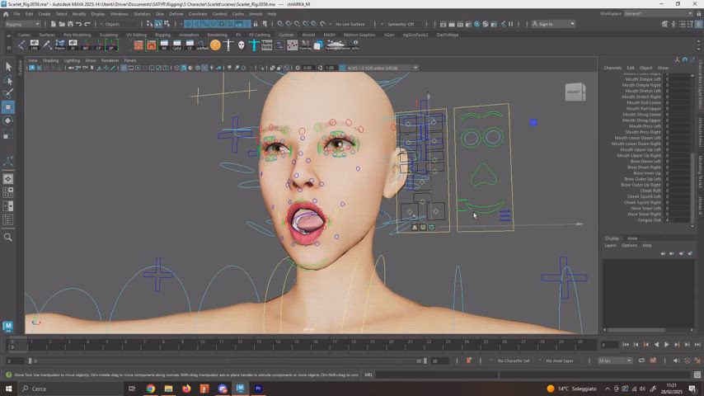Open the Rigging menu set dropdown
This screenshot has width=704, height=396.
coord(25,24)
